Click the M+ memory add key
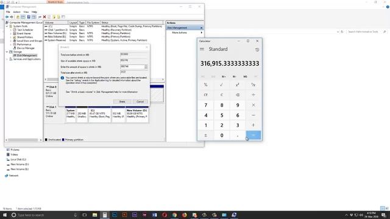Screen dimensions: 390x219 [x=224, y=77]
